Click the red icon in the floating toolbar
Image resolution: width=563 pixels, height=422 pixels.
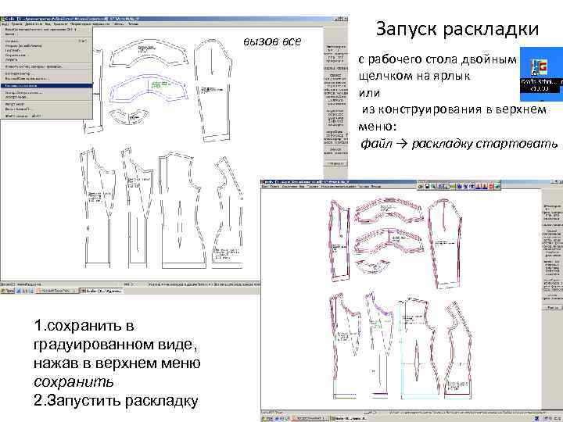tap(491, 186)
